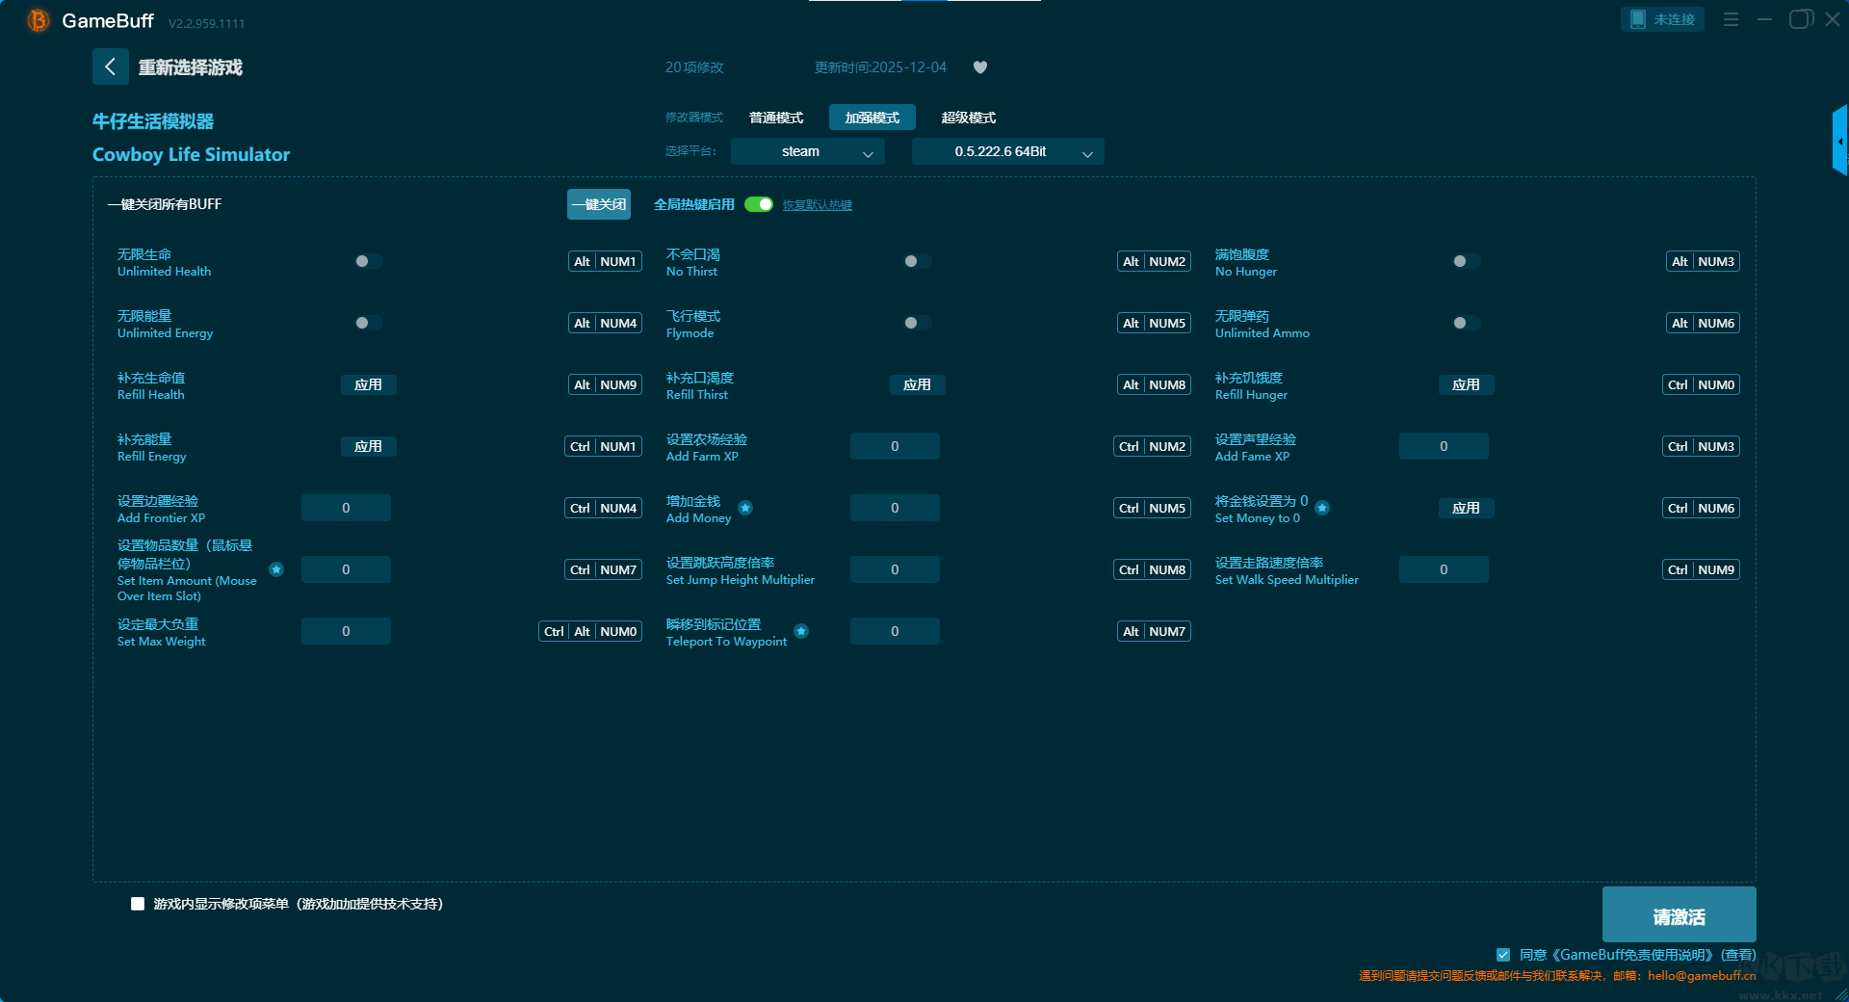Screen dimensions: 1849x1002
Task: Expand the blue side panel handle
Action: point(1839,142)
